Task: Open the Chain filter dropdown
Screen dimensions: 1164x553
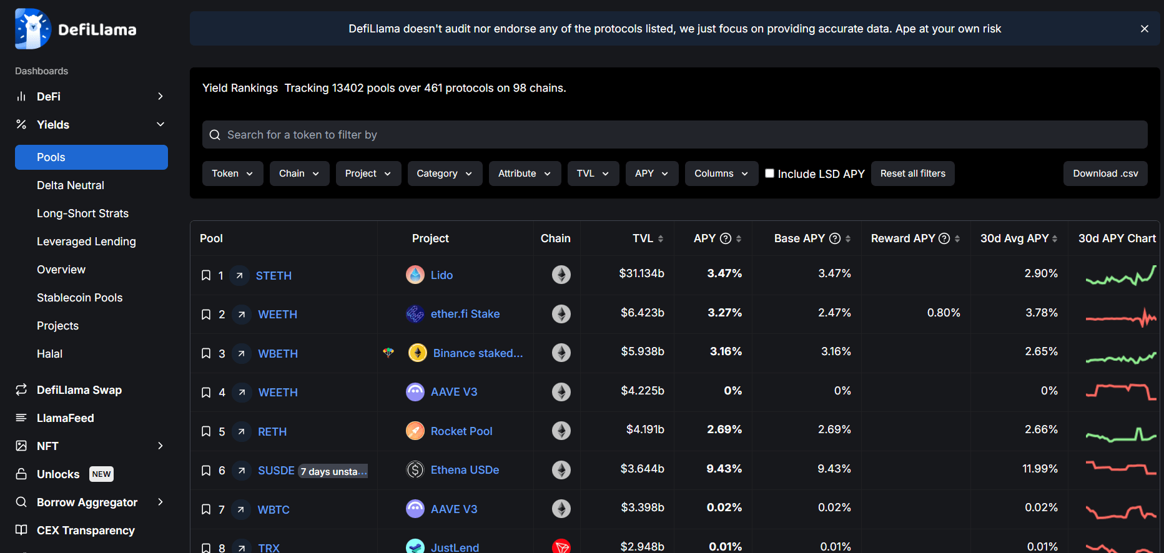Action: (299, 174)
